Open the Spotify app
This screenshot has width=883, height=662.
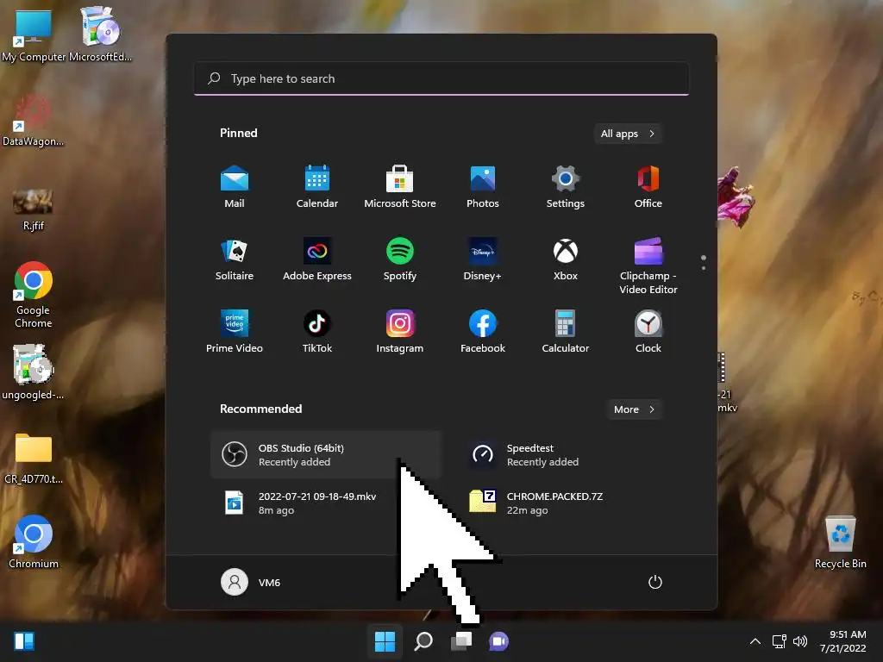click(400, 259)
